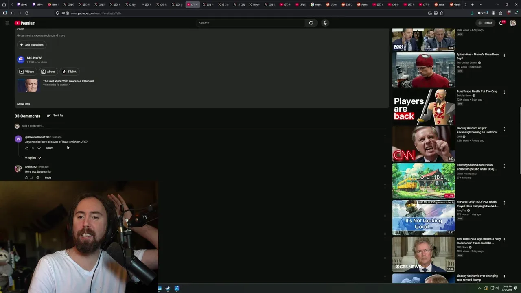The width and height of the screenshot is (521, 293).
Task: Switch to the 'Getti' browser tab
Action: point(455,4)
